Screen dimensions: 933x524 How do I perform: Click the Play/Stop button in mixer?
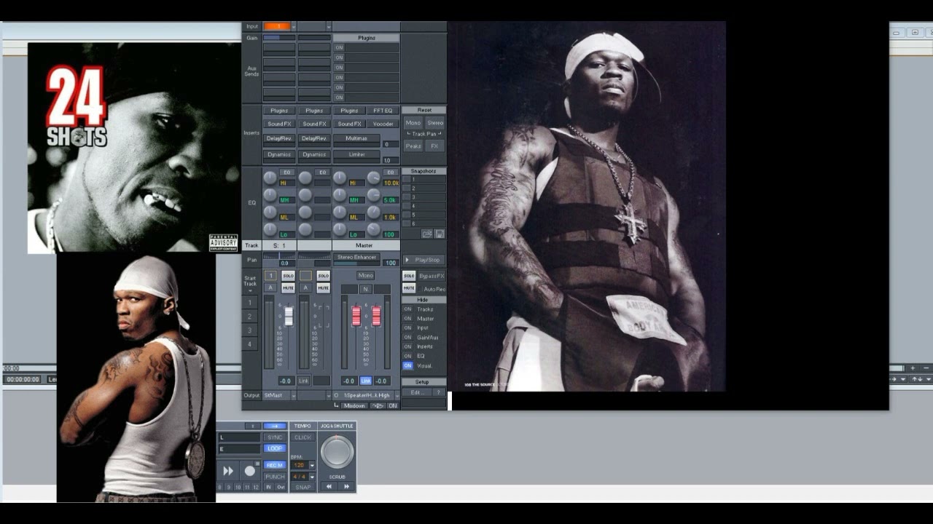tap(423, 260)
